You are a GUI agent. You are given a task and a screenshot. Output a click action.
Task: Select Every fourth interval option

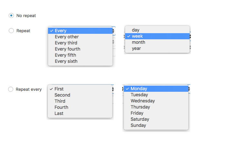[x=67, y=49]
